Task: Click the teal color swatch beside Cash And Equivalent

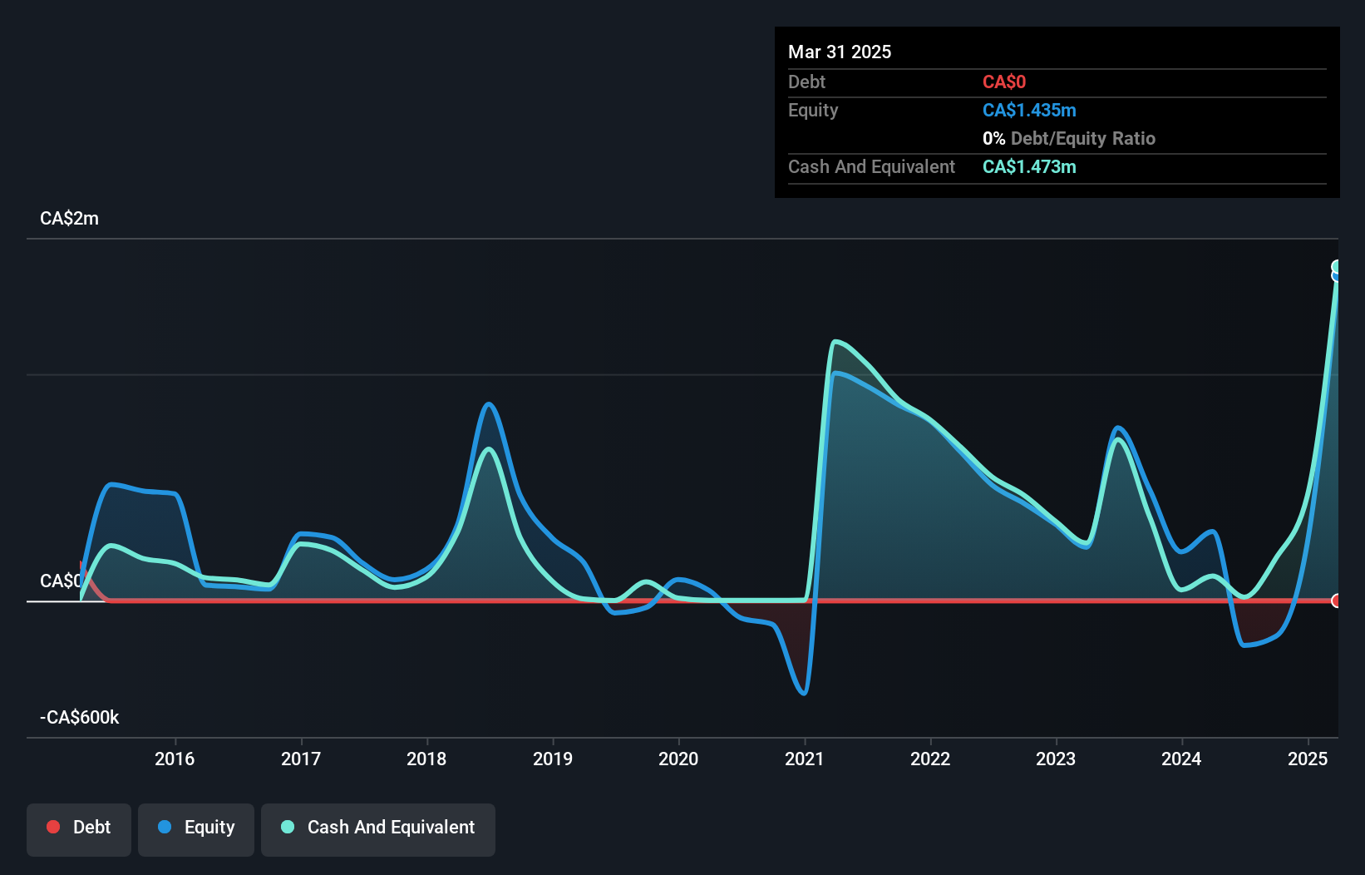Action: tap(287, 827)
